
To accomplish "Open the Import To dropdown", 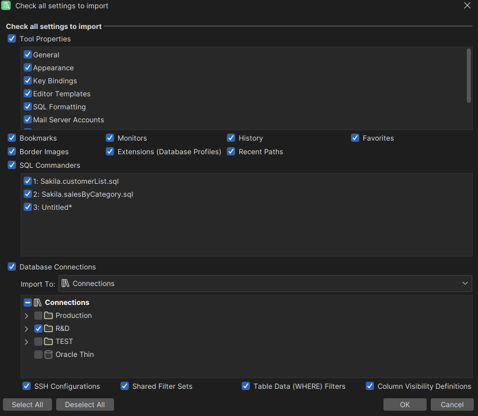I will pyautogui.click(x=266, y=284).
